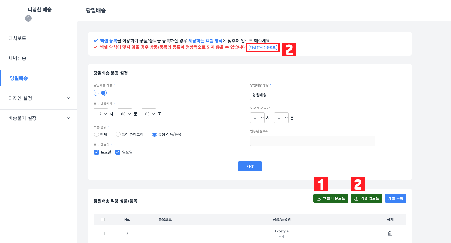Expand the 배송불가 설정 menu chevron
The width and height of the screenshot is (451, 243).
click(x=69, y=118)
